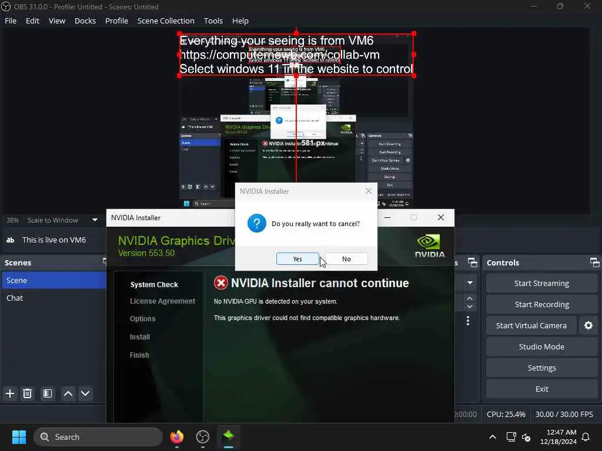The width and height of the screenshot is (602, 451).
Task: Open the Scene Collection menu
Action: tap(166, 21)
